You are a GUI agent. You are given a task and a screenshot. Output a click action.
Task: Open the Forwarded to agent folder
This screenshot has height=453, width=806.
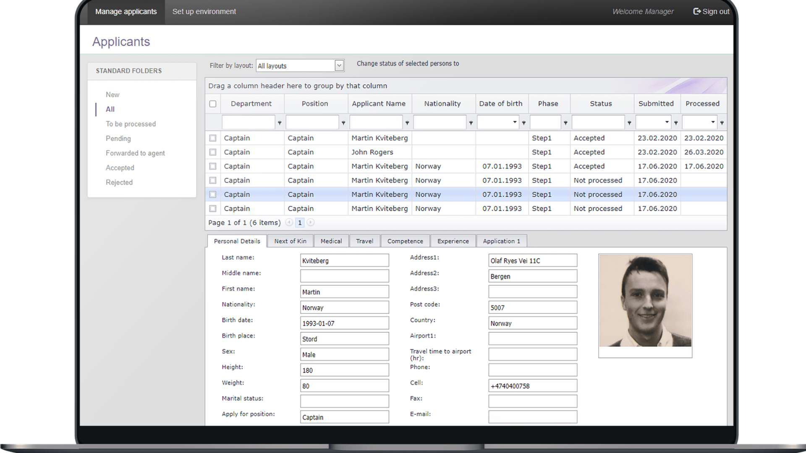point(135,153)
